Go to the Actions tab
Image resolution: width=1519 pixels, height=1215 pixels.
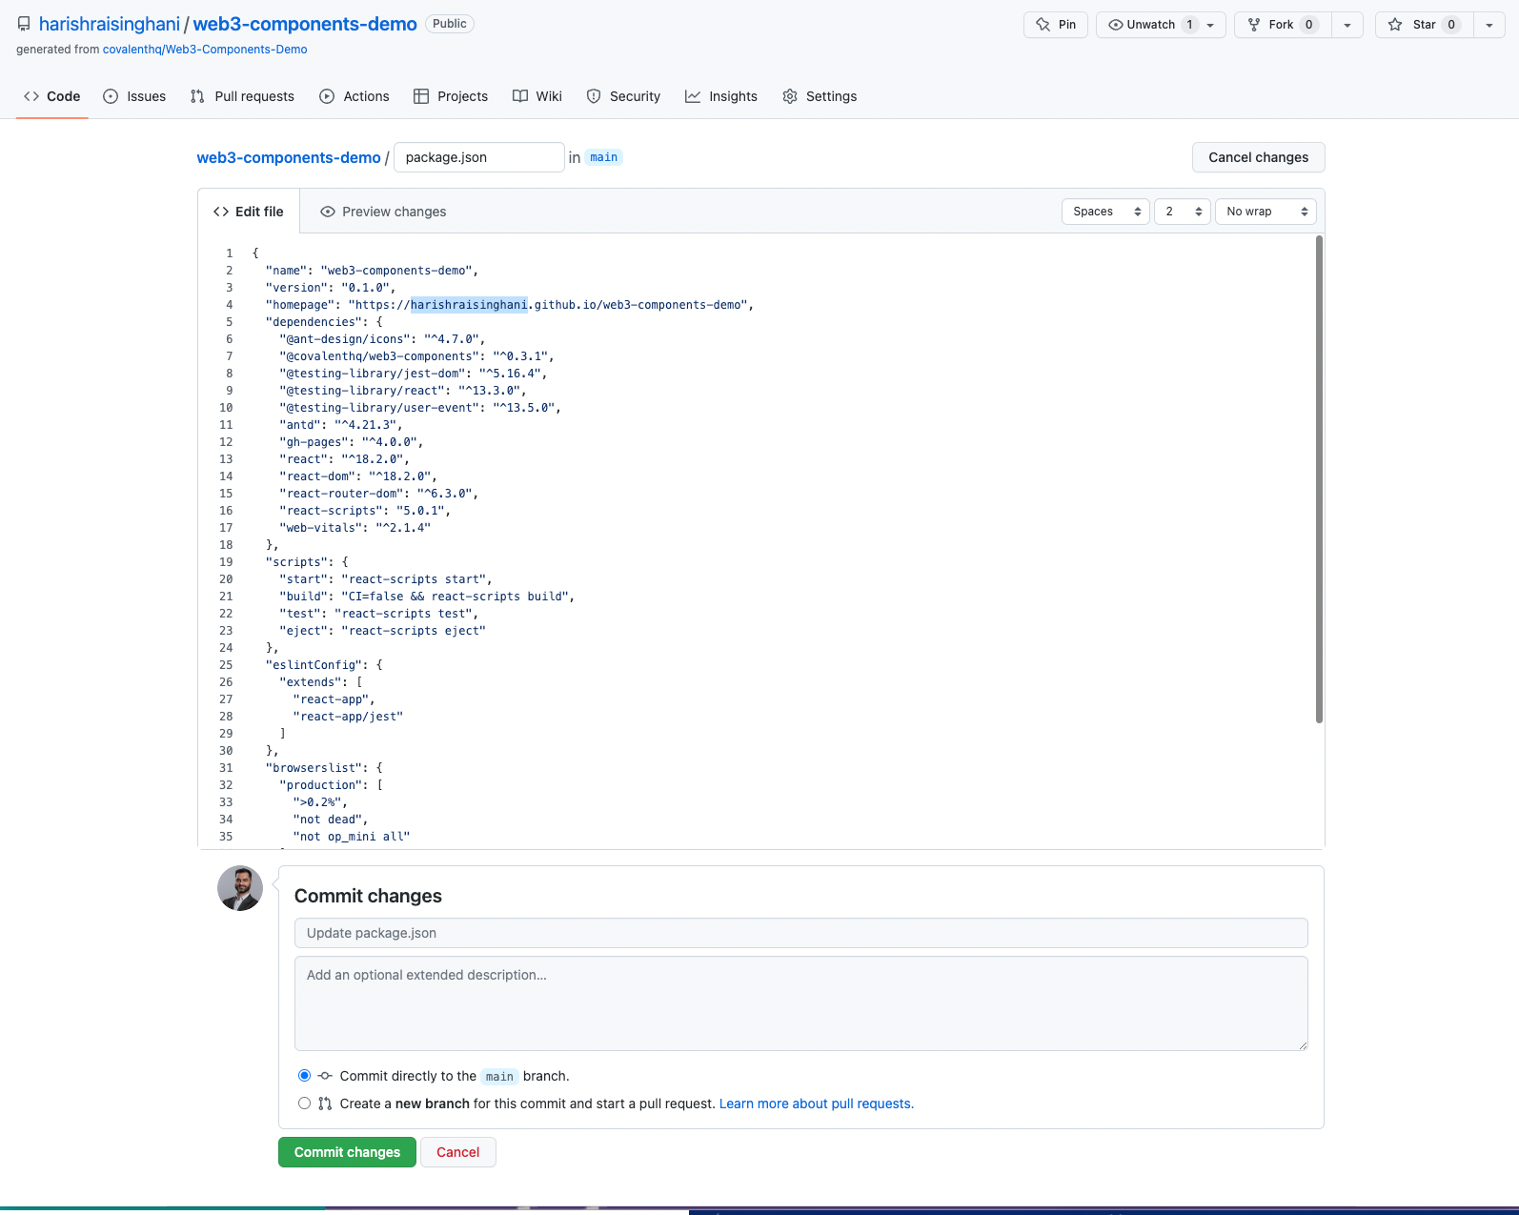pos(354,96)
